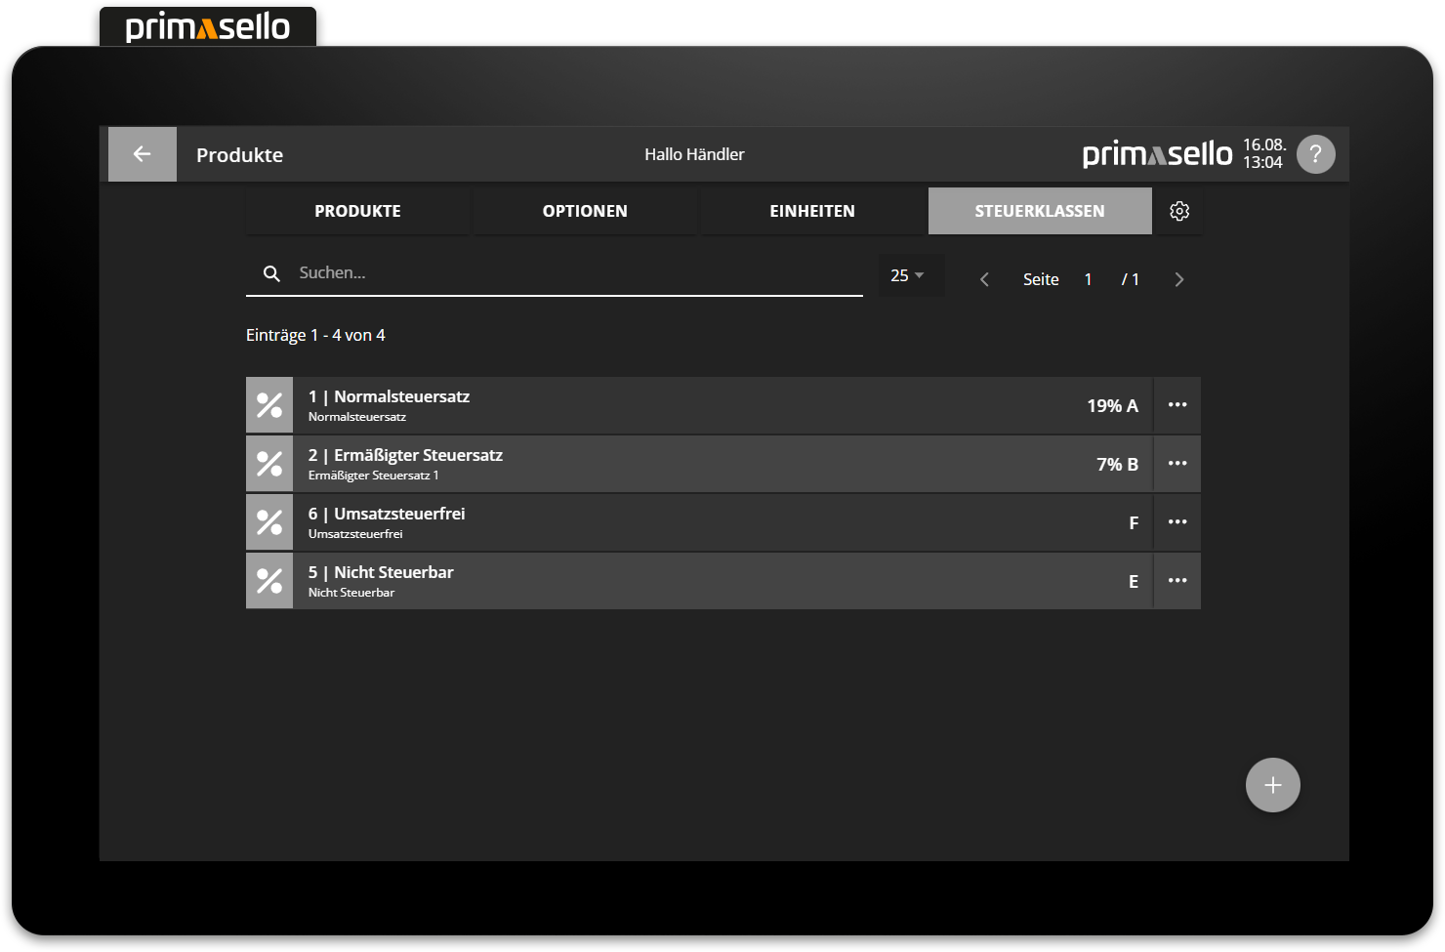Switch to the Optionen tab

coord(585,211)
